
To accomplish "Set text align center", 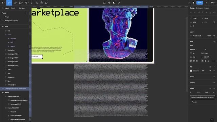I will [x=194, y=61].
